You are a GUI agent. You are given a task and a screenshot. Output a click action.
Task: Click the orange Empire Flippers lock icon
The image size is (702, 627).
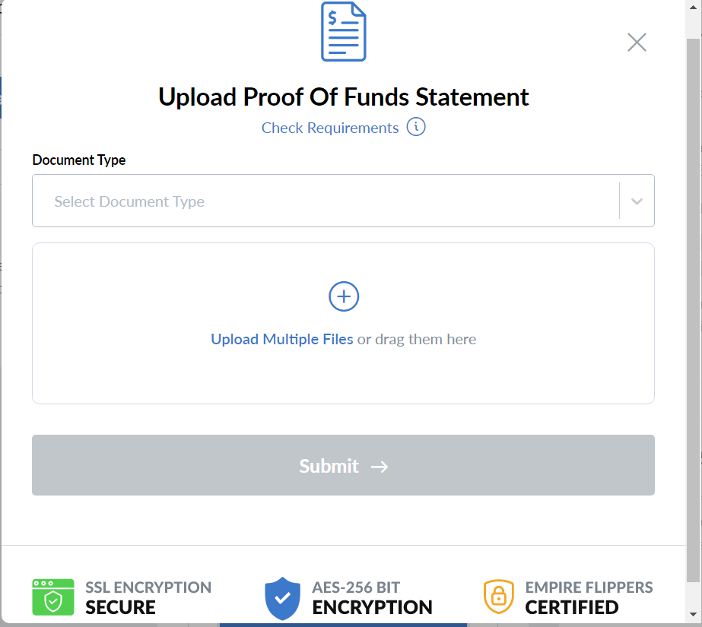[x=499, y=597]
